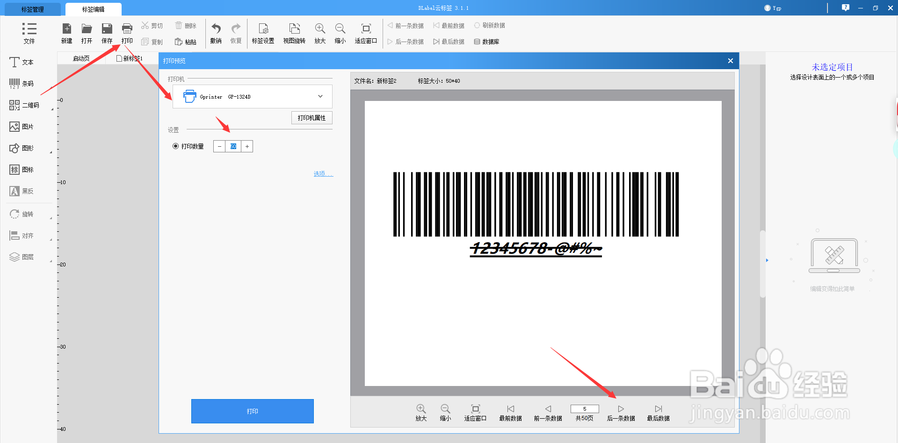Select the 二维码 QR code tool
Screen dimensions: 898x443
[24, 105]
